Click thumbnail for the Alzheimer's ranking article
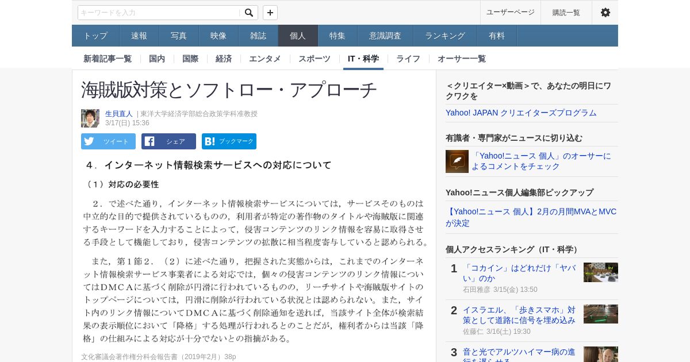The width and height of the screenshot is (690, 362). pos(601,354)
